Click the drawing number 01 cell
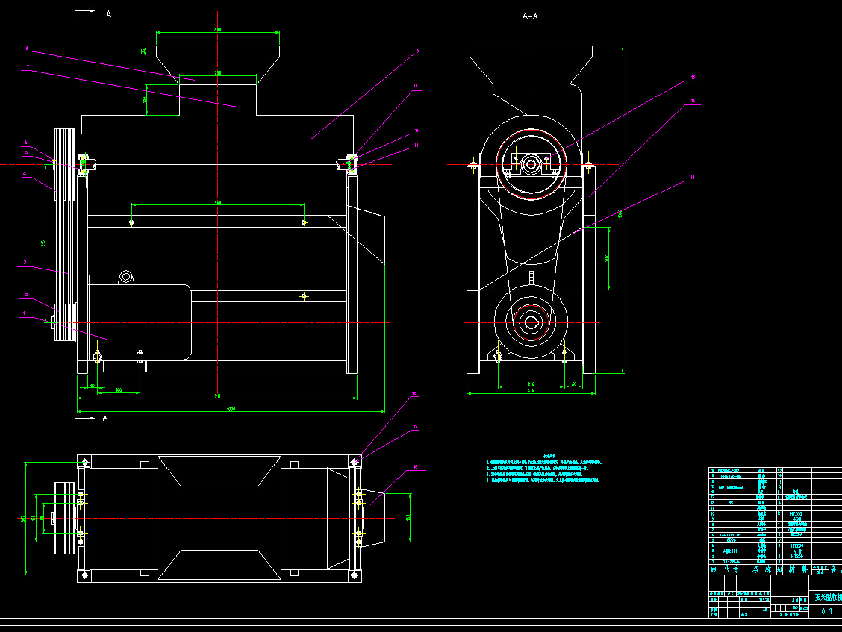Viewport: 842px width, 632px height. [826, 611]
